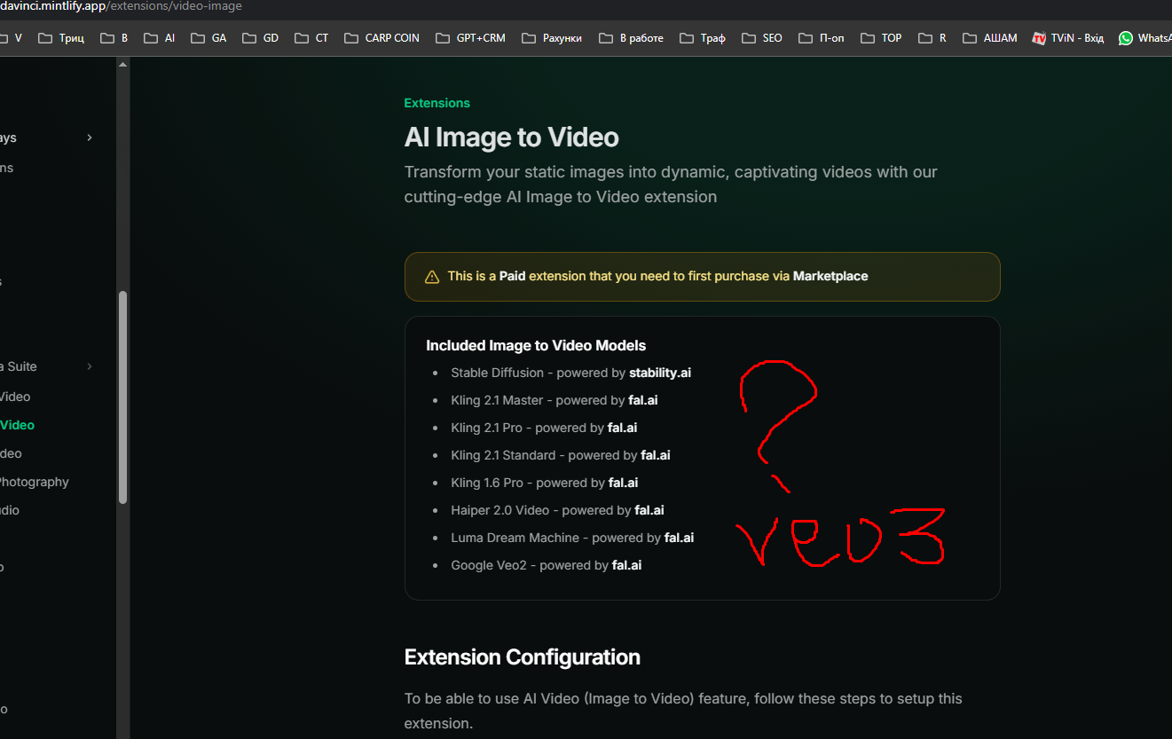Open the GPT+CRM bookmark folder
This screenshot has width=1172, height=739.
[470, 38]
